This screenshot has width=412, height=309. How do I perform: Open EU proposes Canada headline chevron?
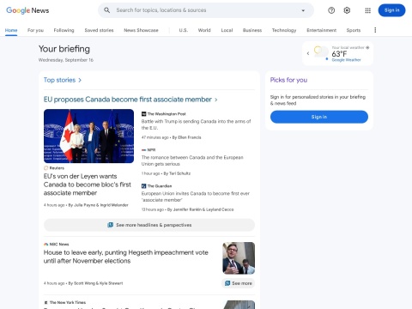point(216,100)
